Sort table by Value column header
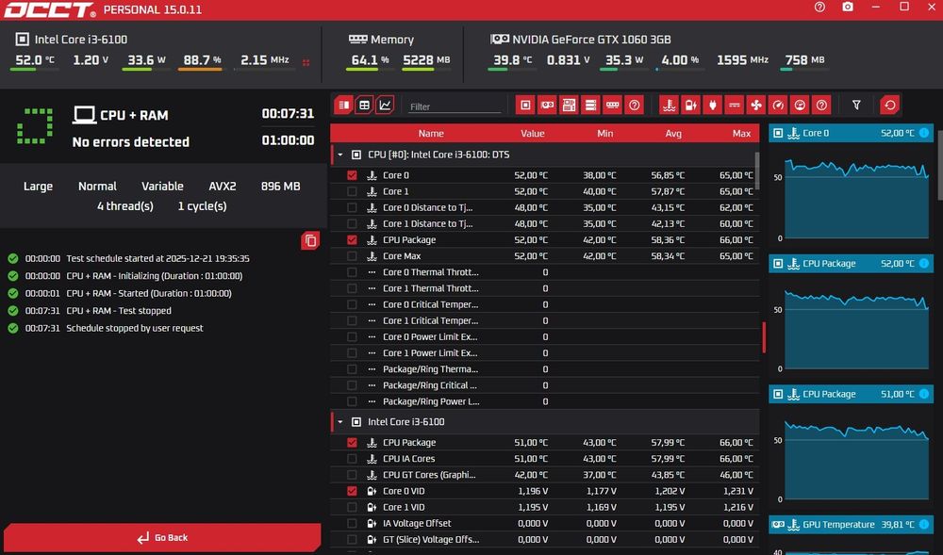 click(x=532, y=134)
